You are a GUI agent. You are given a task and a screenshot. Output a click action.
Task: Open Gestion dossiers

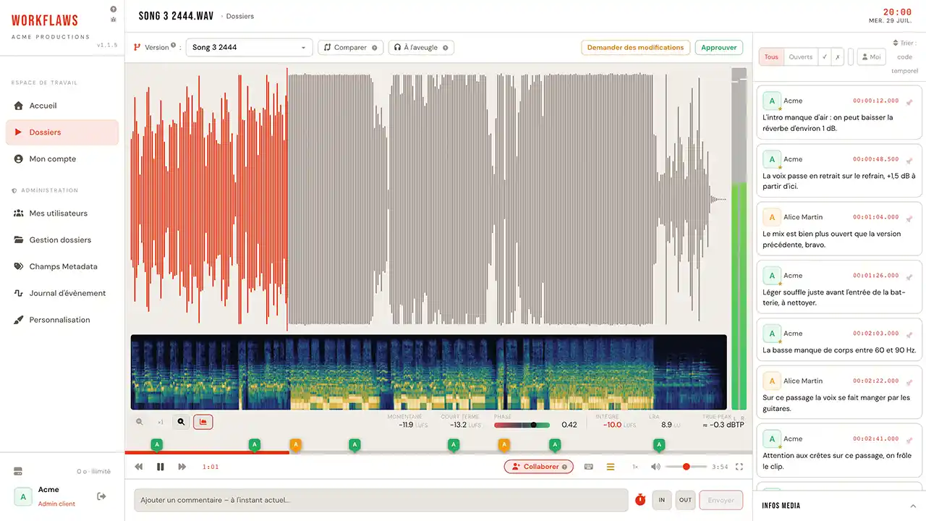click(x=62, y=240)
